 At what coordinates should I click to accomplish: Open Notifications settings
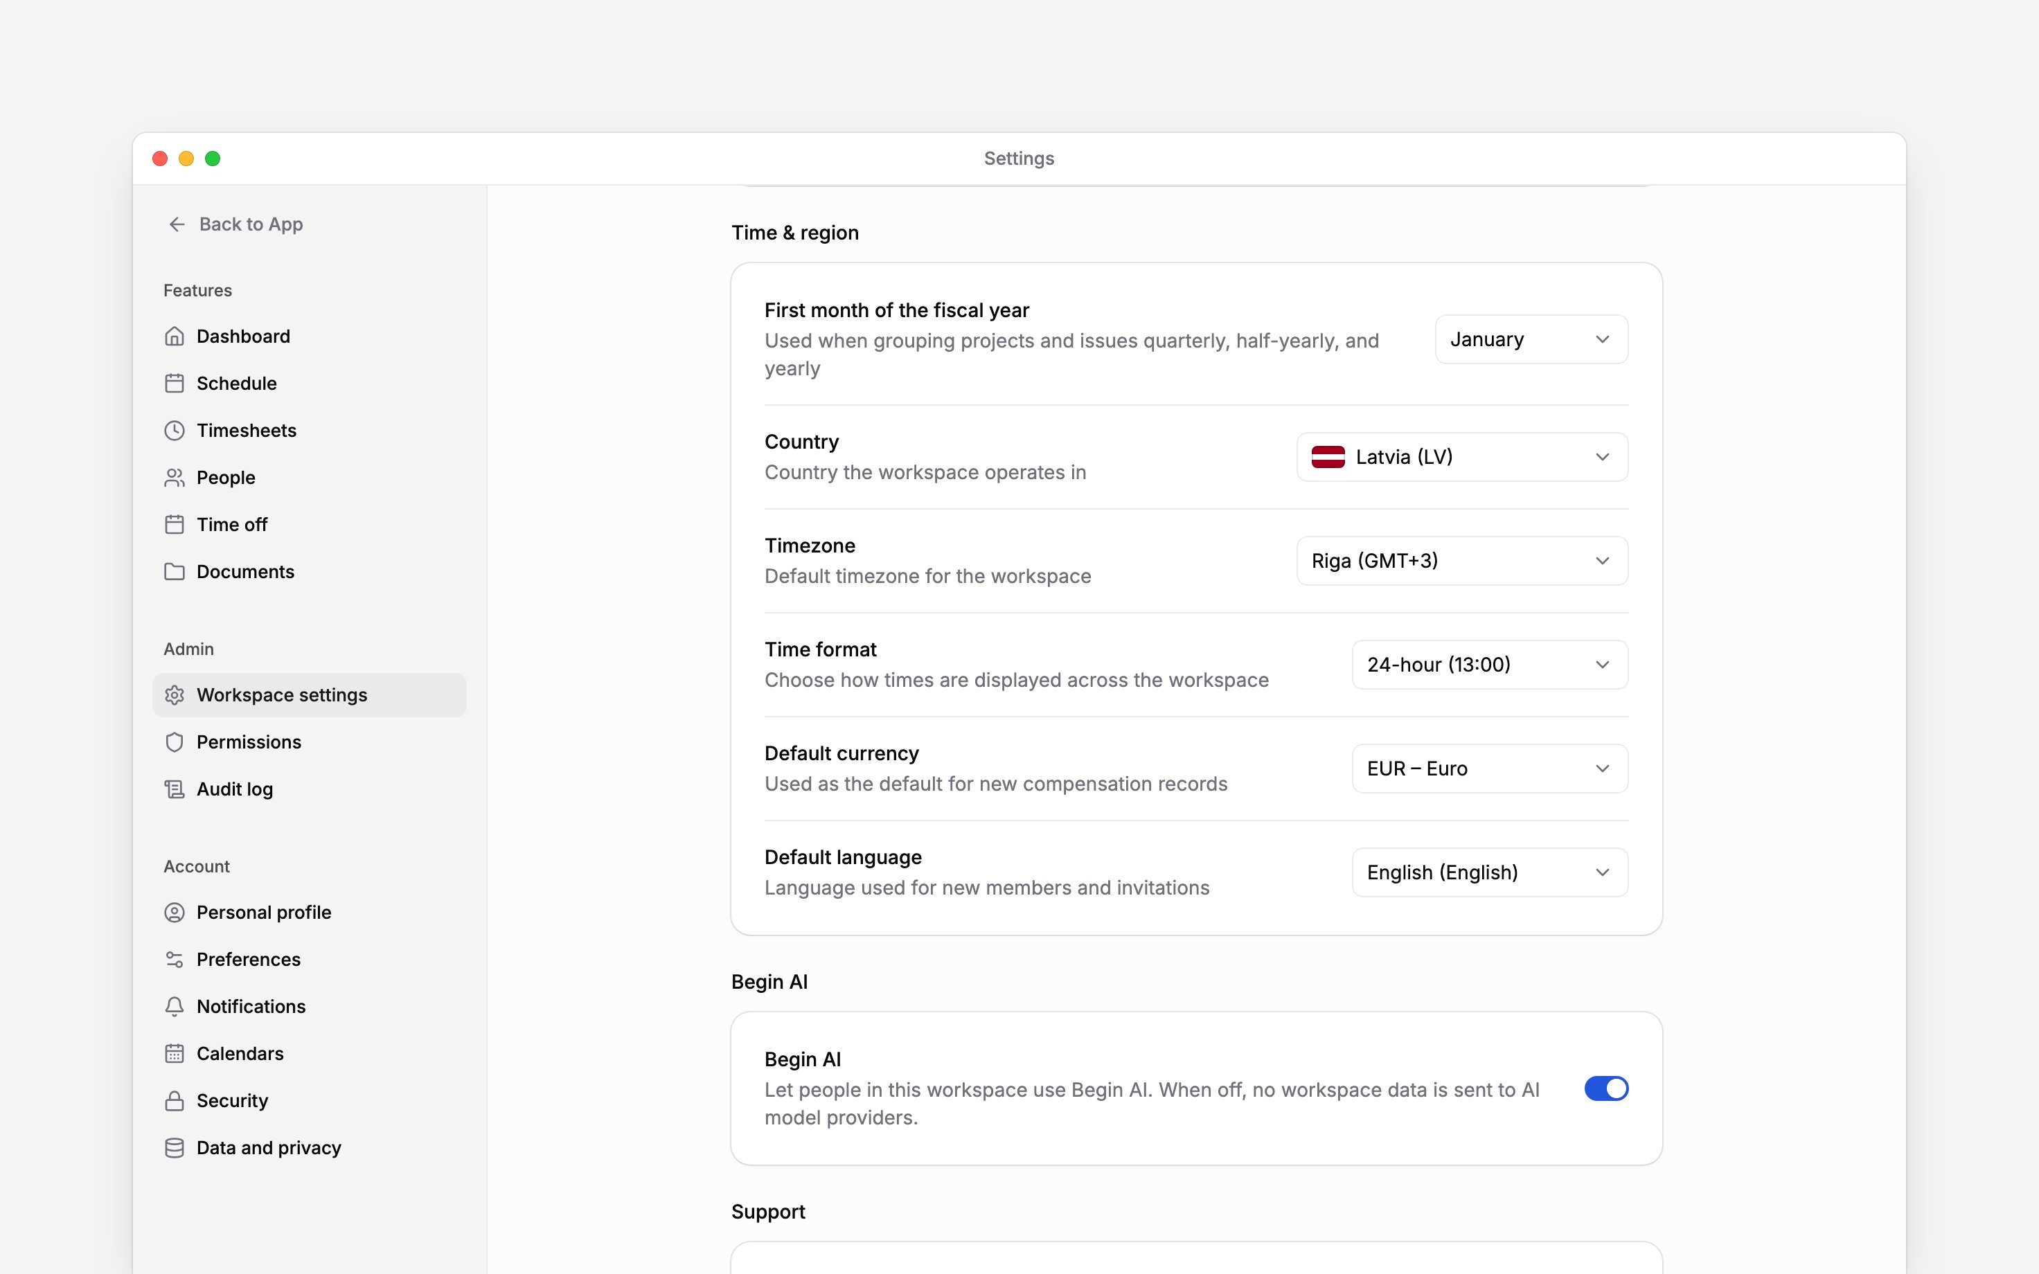[x=309, y=1007]
